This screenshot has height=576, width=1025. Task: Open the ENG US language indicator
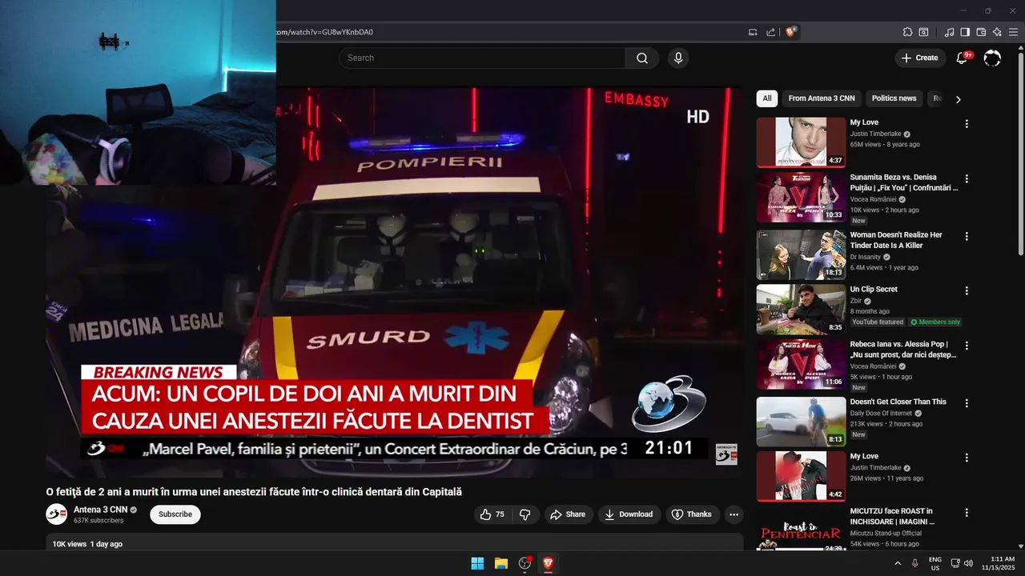[x=935, y=563]
